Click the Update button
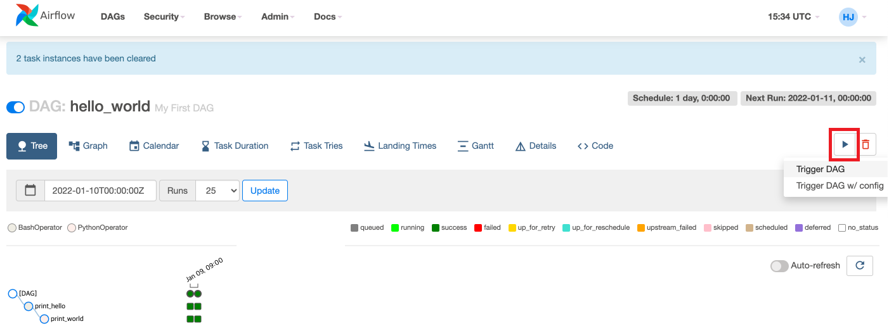The image size is (889, 326). click(265, 191)
